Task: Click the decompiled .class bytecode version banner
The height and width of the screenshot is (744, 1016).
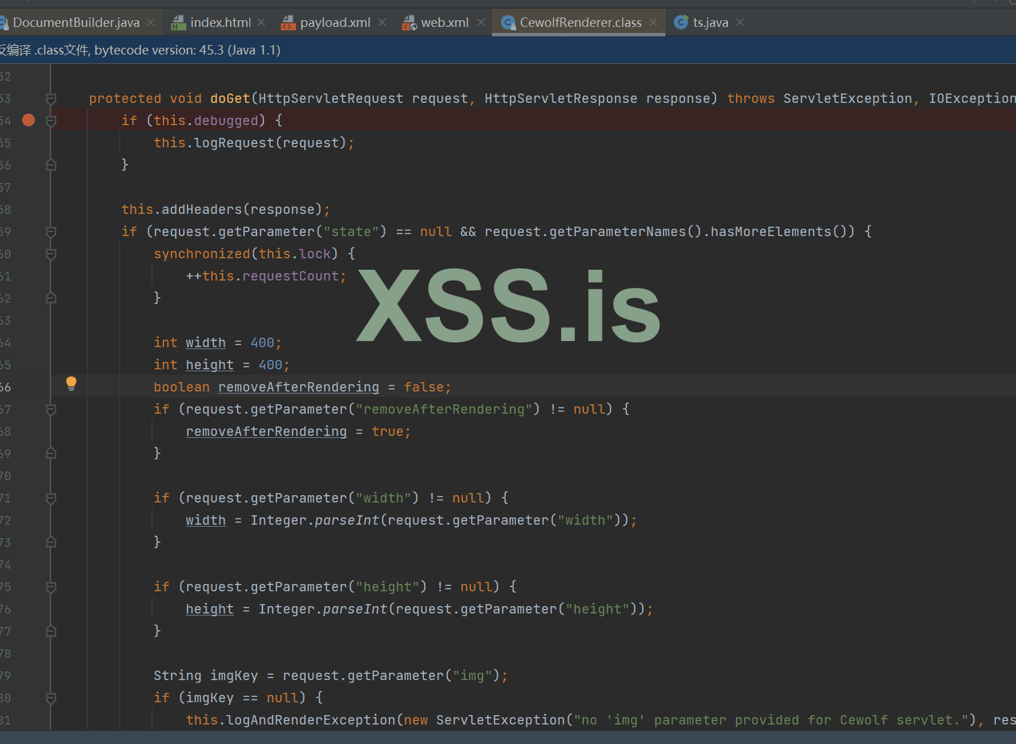Action: coord(508,50)
